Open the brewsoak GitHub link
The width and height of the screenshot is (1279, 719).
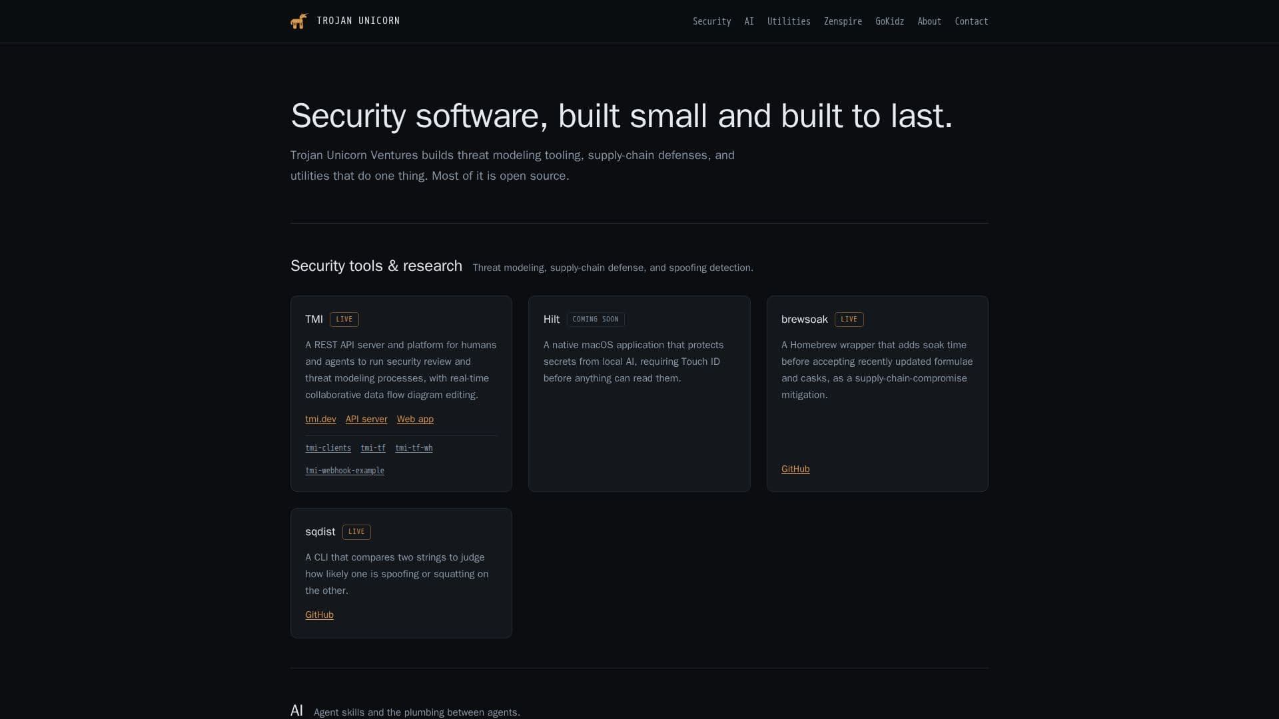795,469
